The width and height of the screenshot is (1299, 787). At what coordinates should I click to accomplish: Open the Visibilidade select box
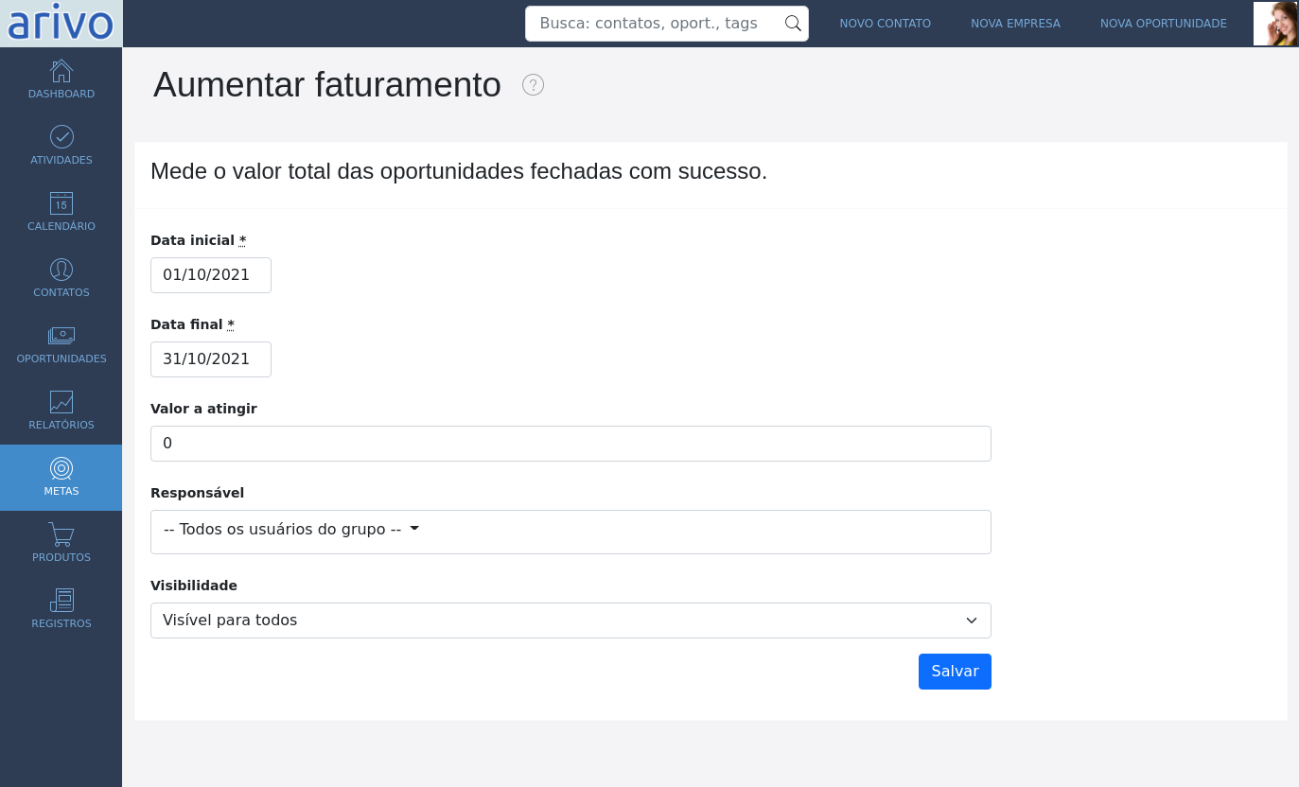pos(571,621)
